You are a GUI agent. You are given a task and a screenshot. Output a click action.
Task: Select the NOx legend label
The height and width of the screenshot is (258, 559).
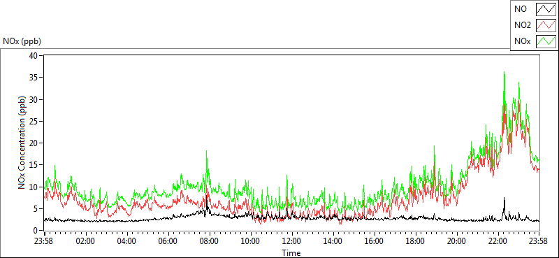pos(522,41)
